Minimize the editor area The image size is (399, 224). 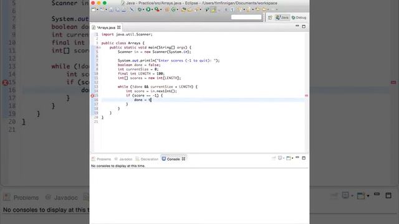point(297,26)
